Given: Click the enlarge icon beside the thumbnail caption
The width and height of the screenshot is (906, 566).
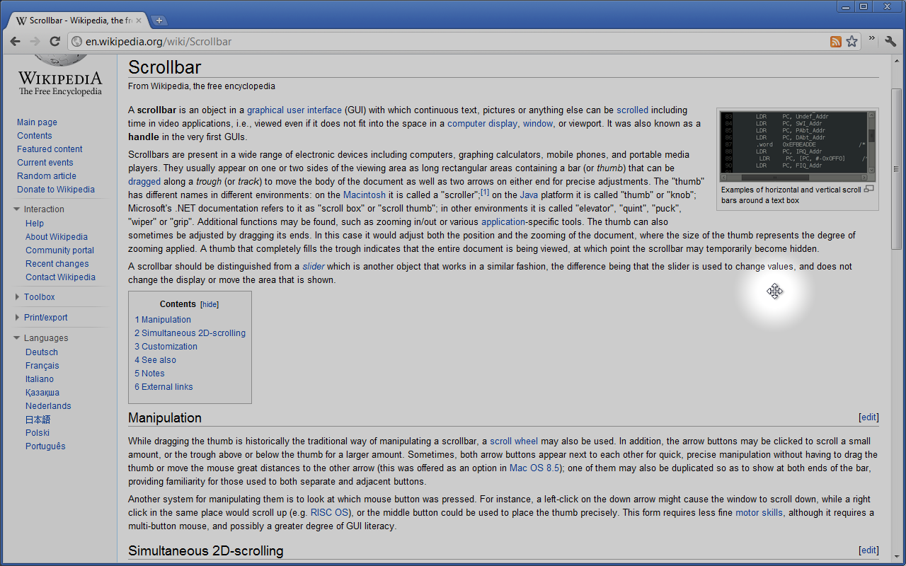Looking at the screenshot, I should pos(870,189).
